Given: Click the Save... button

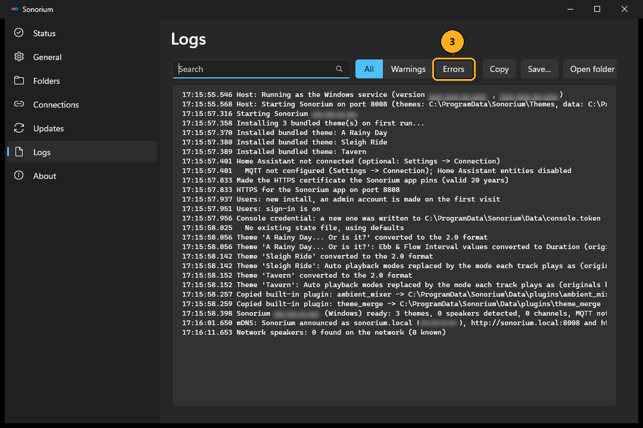Looking at the screenshot, I should pos(539,69).
